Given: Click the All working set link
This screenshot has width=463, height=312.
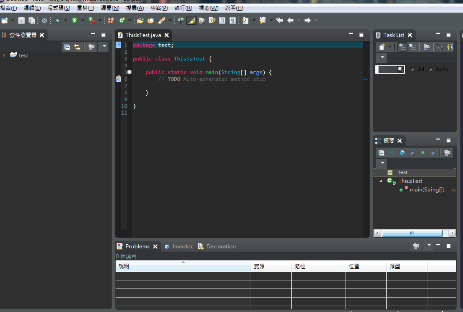Looking at the screenshot, I should 421,70.
